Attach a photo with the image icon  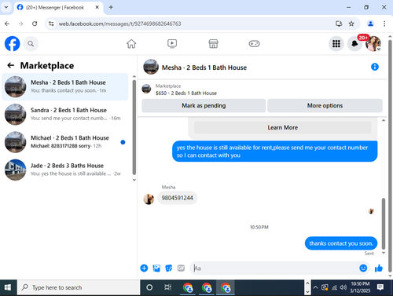pyautogui.click(x=156, y=268)
